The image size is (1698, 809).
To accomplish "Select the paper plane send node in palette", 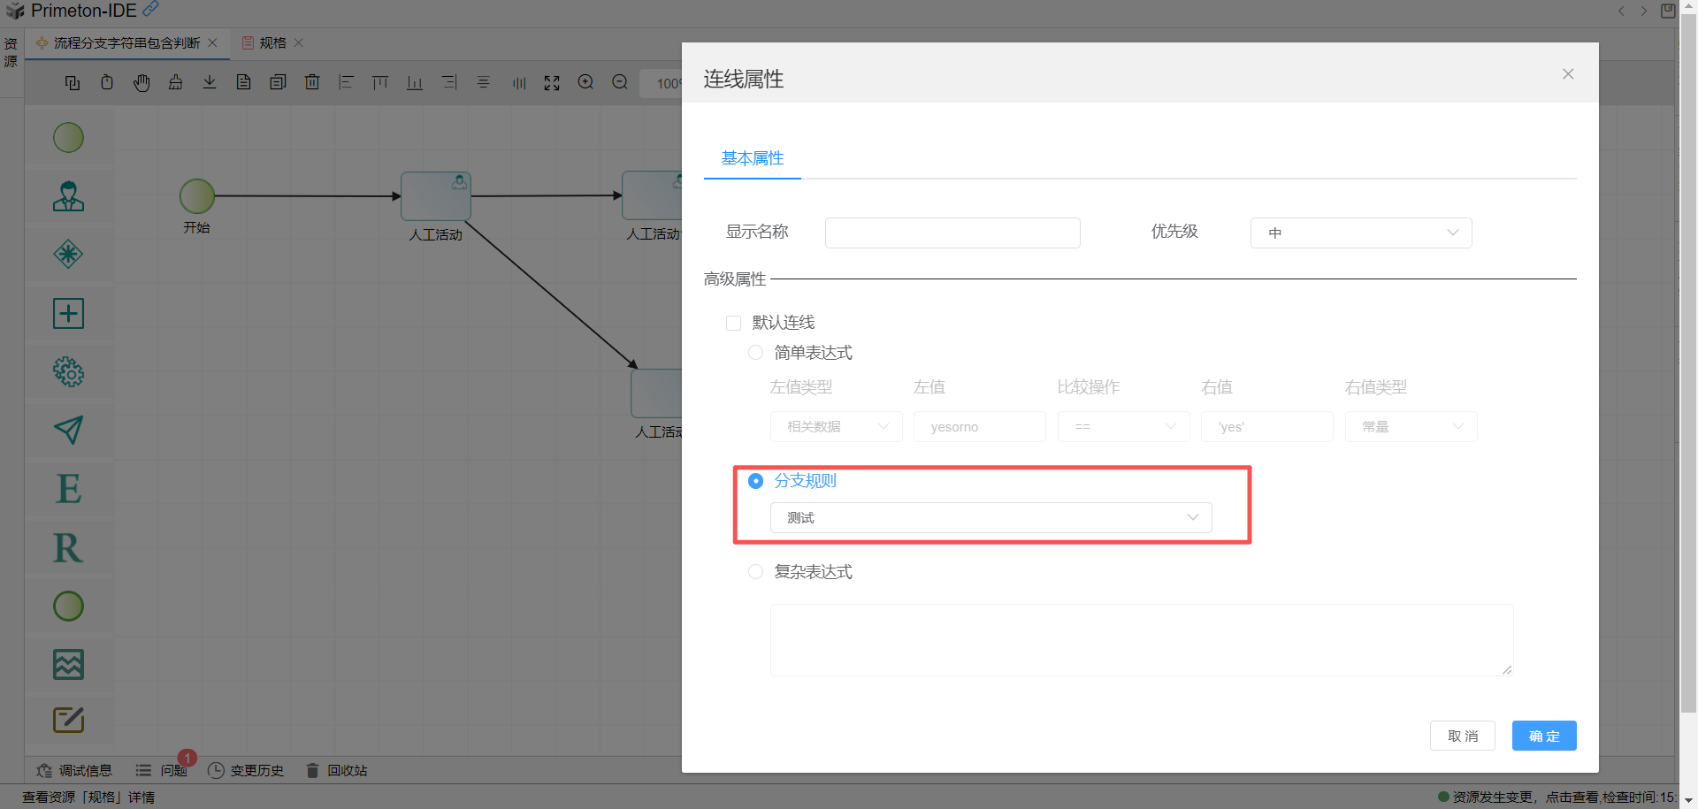I will click(x=68, y=431).
